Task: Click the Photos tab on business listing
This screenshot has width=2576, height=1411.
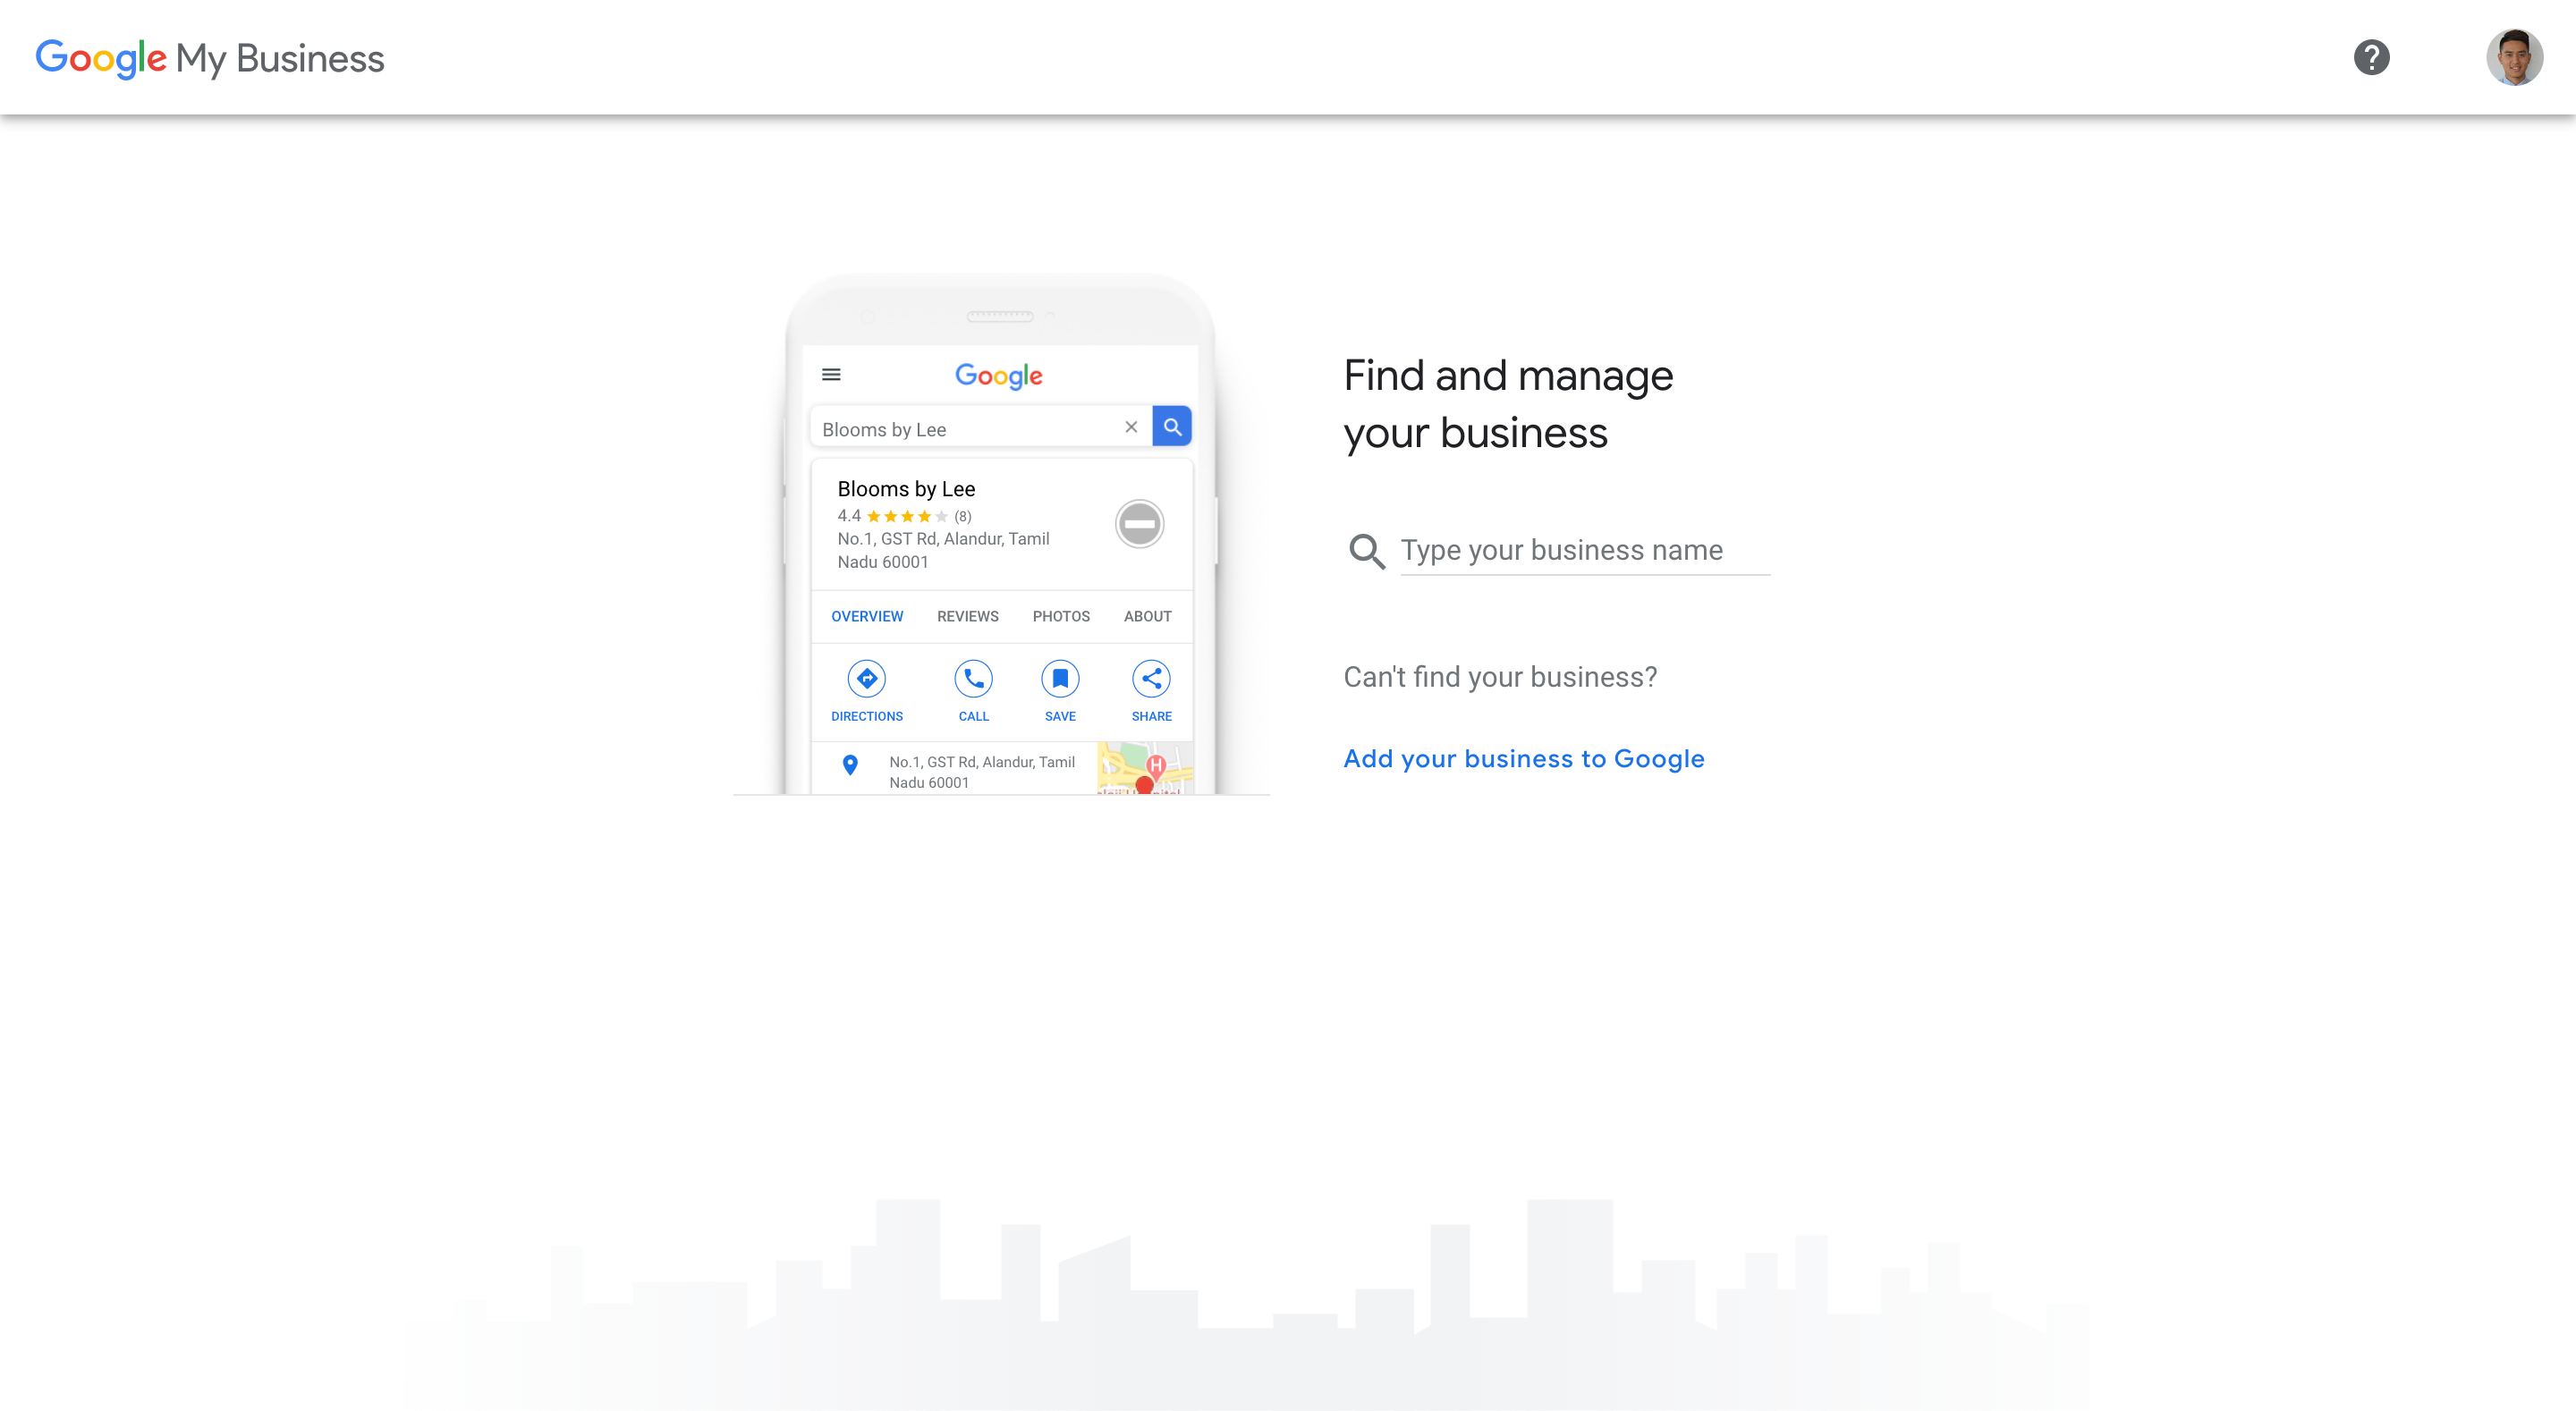Action: click(1062, 613)
